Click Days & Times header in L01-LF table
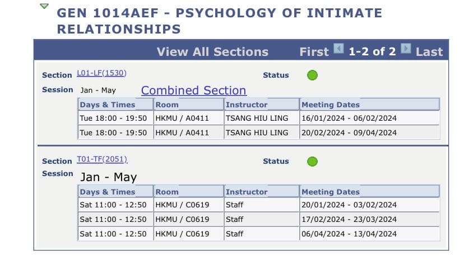The height and width of the screenshot is (256, 464). click(108, 105)
